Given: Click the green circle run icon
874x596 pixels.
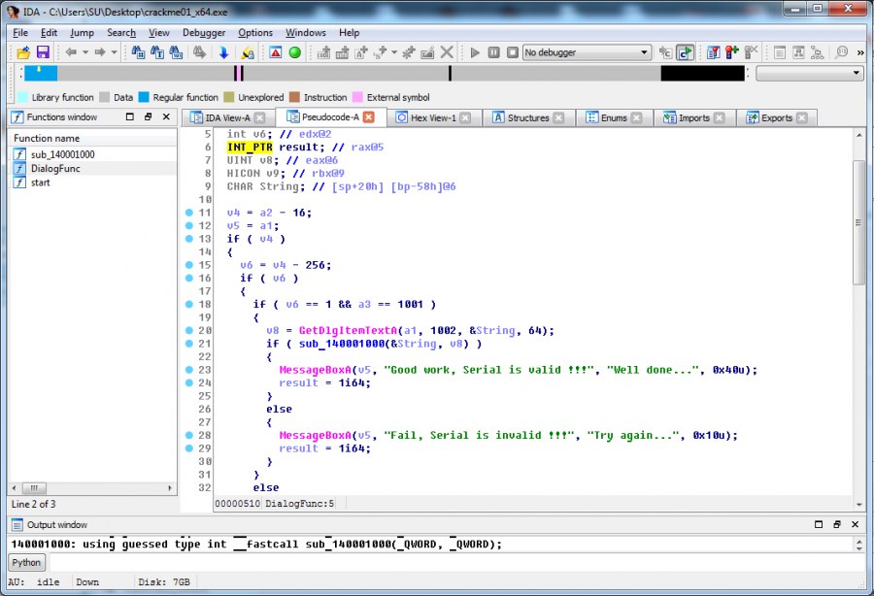Looking at the screenshot, I should (295, 52).
